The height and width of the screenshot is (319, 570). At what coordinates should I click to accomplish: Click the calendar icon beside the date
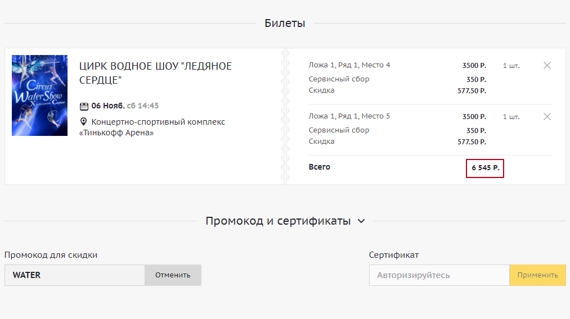(84, 106)
